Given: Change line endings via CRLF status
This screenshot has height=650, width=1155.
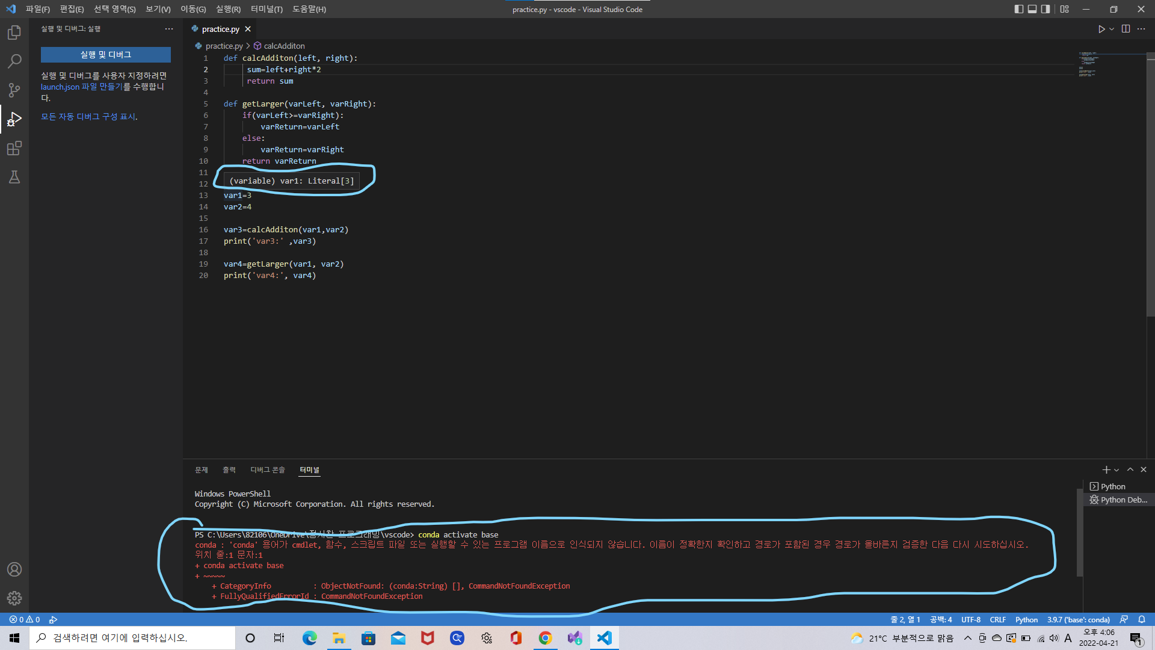Looking at the screenshot, I should (998, 619).
